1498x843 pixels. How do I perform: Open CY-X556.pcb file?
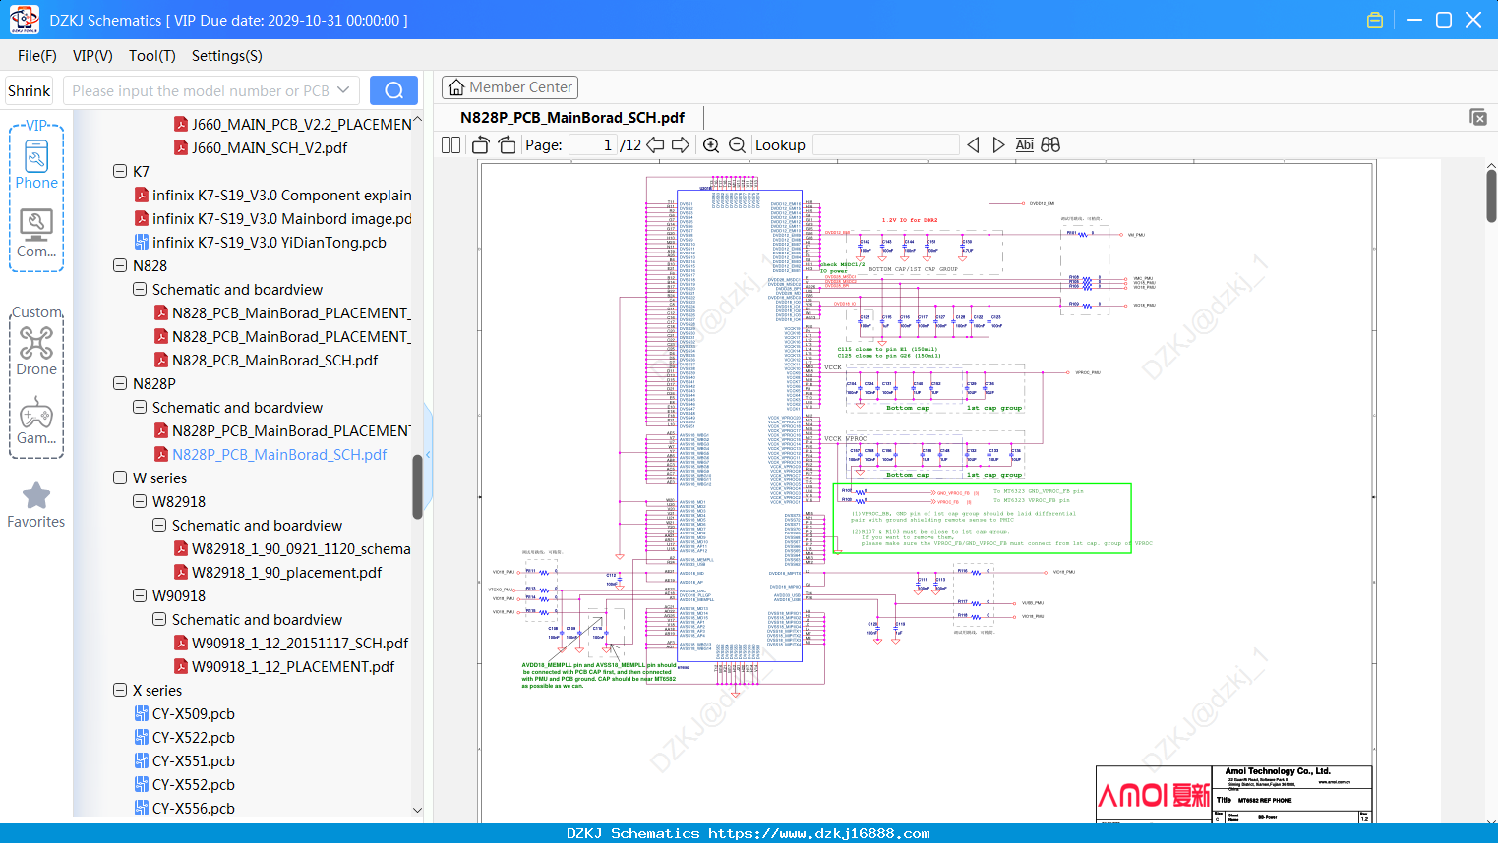(194, 808)
